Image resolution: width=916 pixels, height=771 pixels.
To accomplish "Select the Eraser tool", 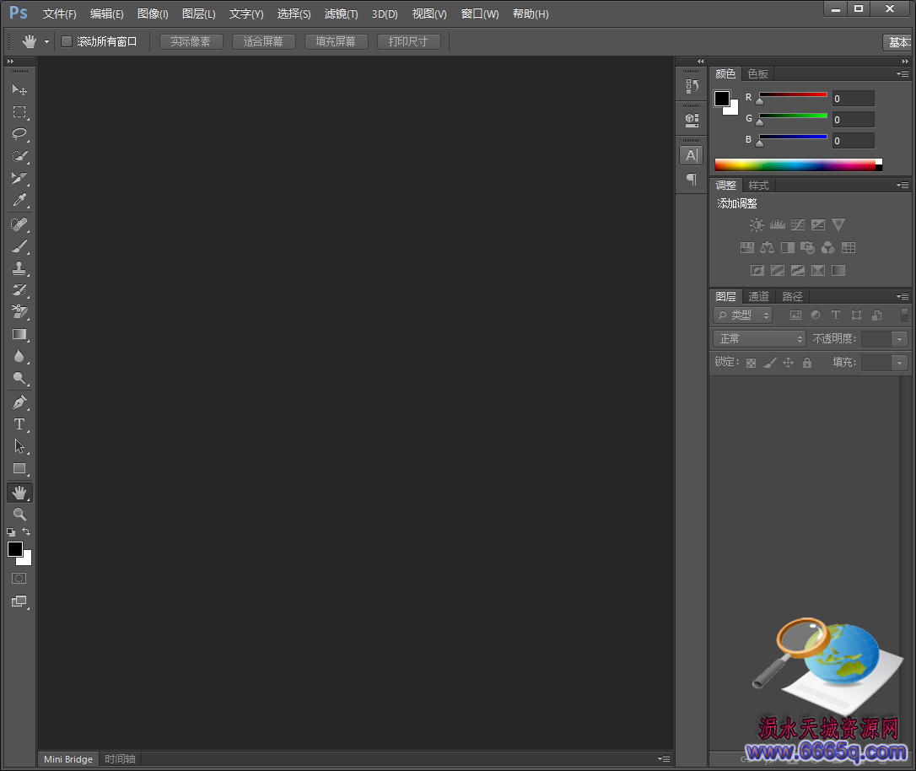I will 19,312.
